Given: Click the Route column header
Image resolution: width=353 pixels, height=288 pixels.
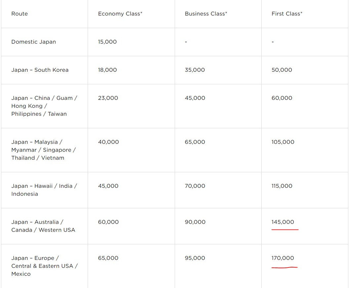Looking at the screenshot, I should tap(20, 14).
